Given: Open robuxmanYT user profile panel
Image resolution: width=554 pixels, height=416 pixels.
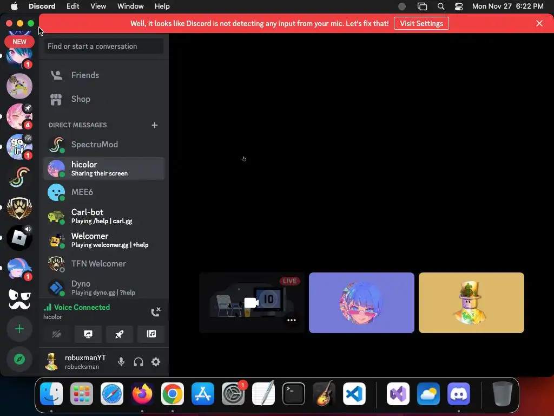Looking at the screenshot, I should 77,362.
